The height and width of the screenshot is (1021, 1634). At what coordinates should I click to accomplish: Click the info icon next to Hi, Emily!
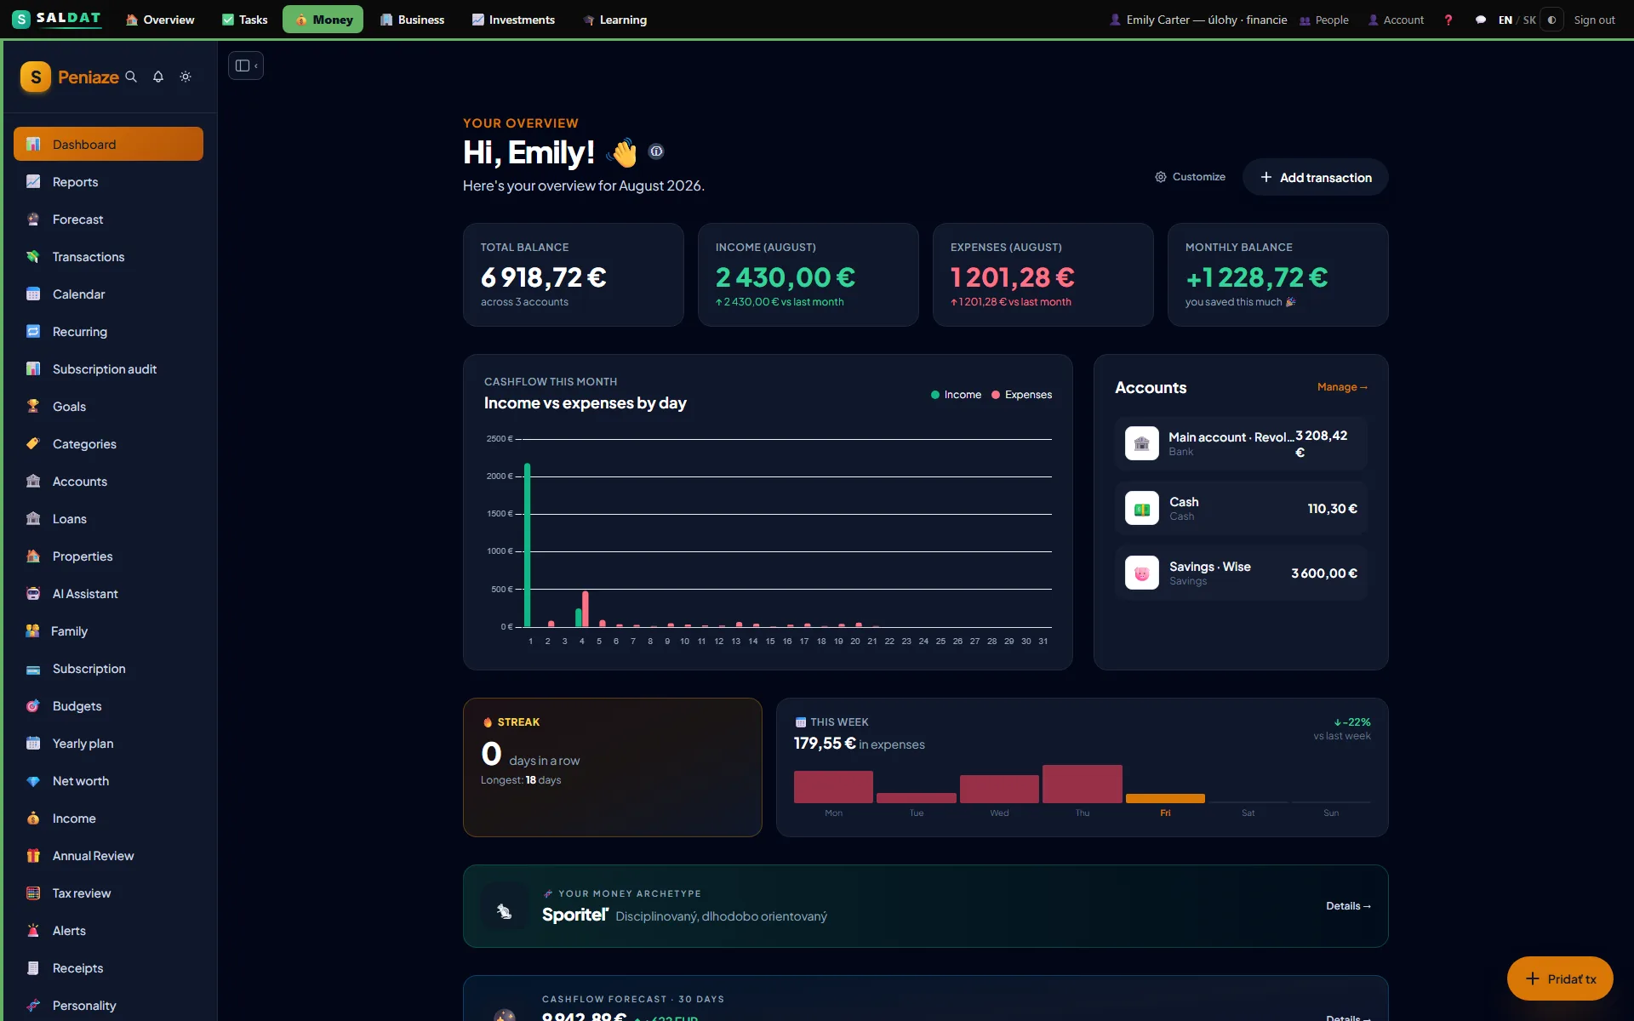point(656,151)
